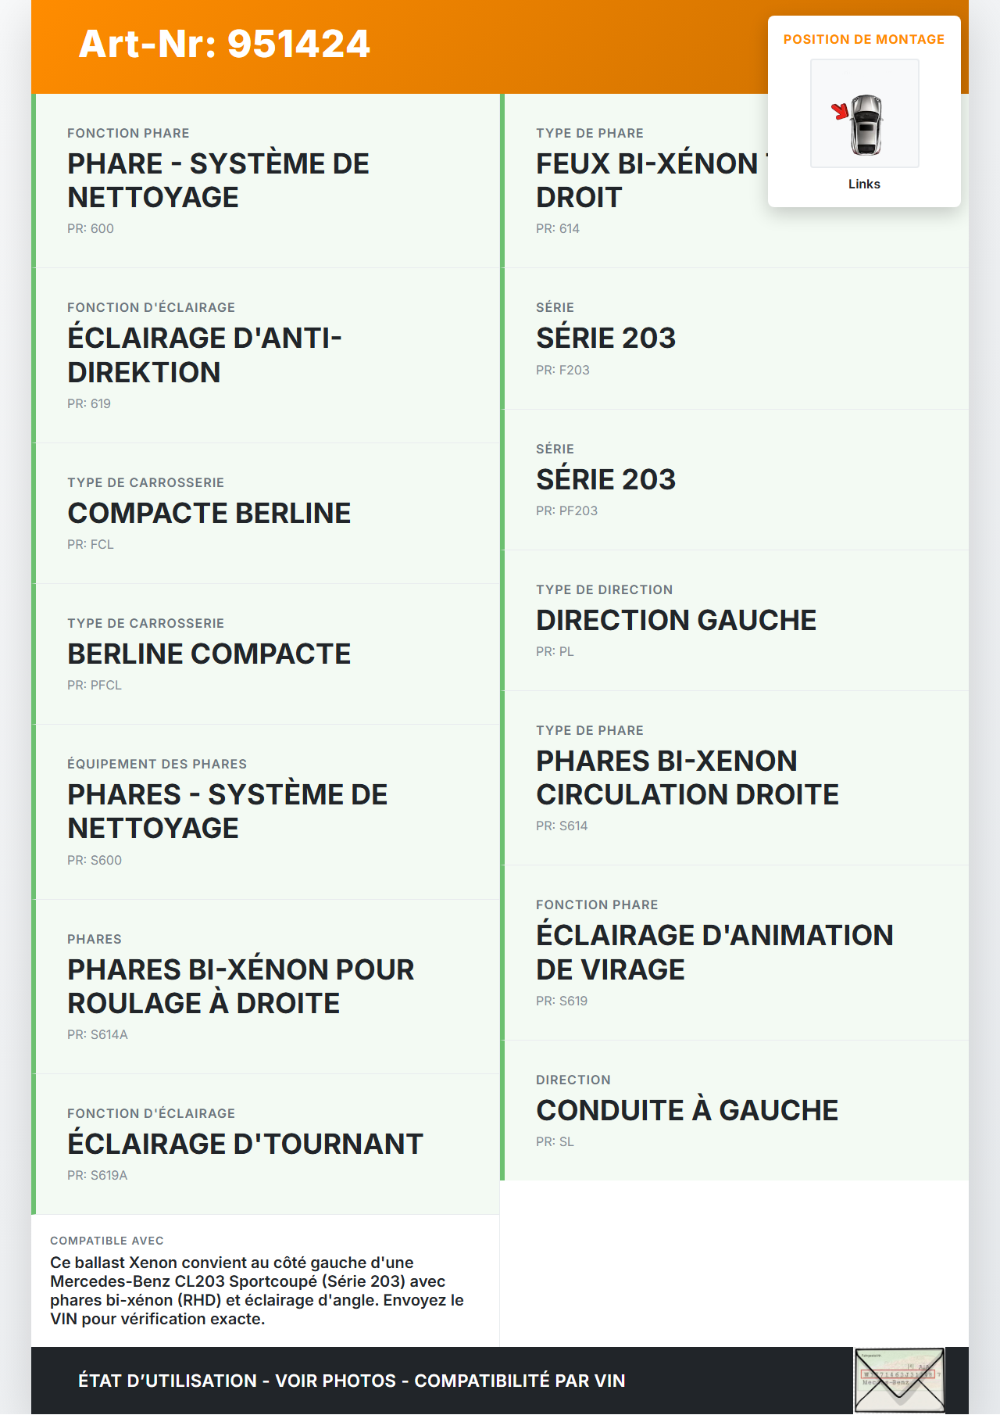This screenshot has height=1415, width=1000.
Task: Click the VIN envelope icon in footer
Action: pos(899,1380)
